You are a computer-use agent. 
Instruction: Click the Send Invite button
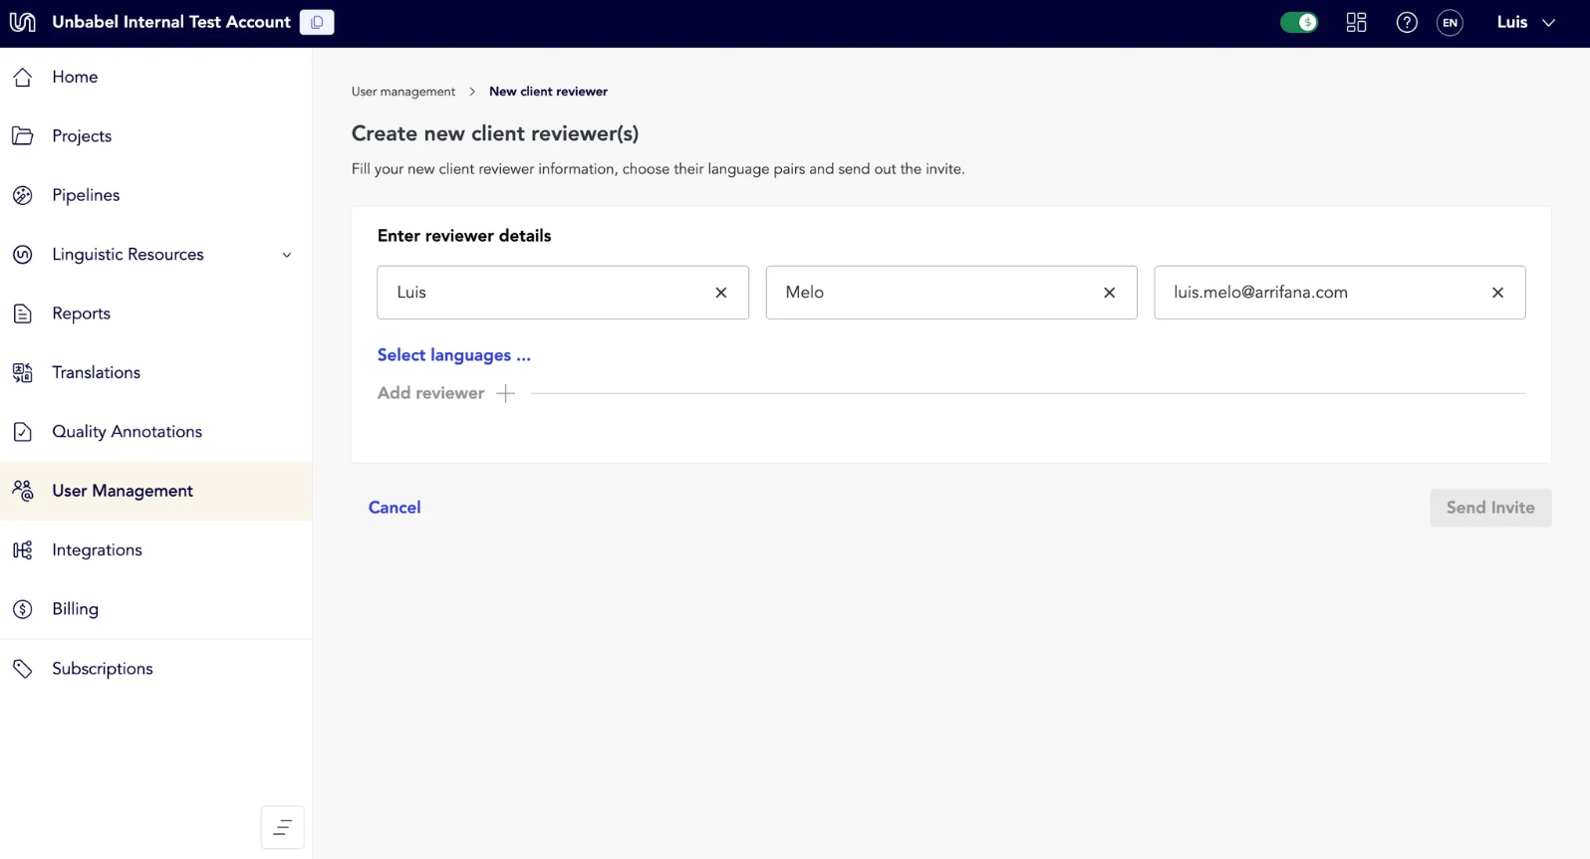(1490, 508)
